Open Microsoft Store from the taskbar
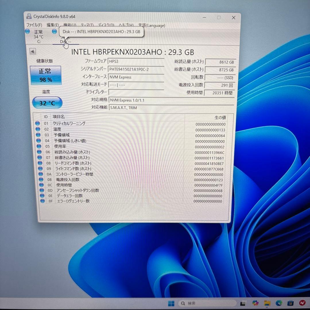Image resolution: width=310 pixels, height=310 pixels. point(290,303)
